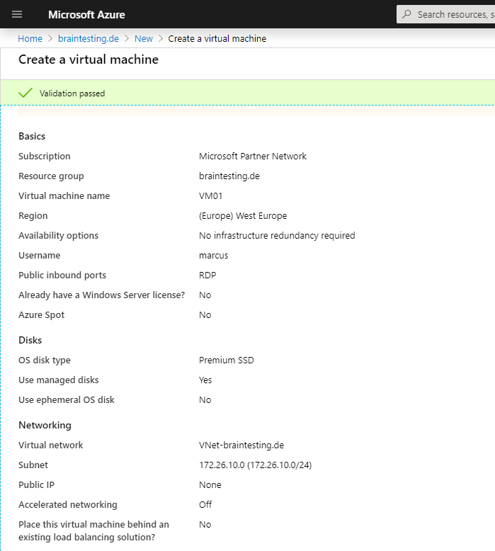
Task: Click the username value marcus
Action: 214,256
